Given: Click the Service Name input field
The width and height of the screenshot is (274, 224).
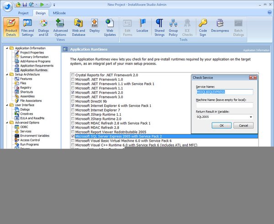Looking at the screenshot, I should click(225, 92).
